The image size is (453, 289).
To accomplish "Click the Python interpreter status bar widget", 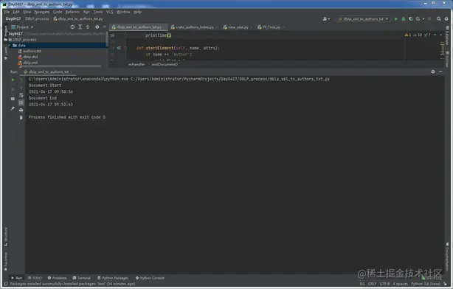I will [425, 284].
